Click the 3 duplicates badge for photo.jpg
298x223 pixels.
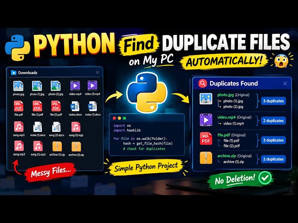point(273,101)
